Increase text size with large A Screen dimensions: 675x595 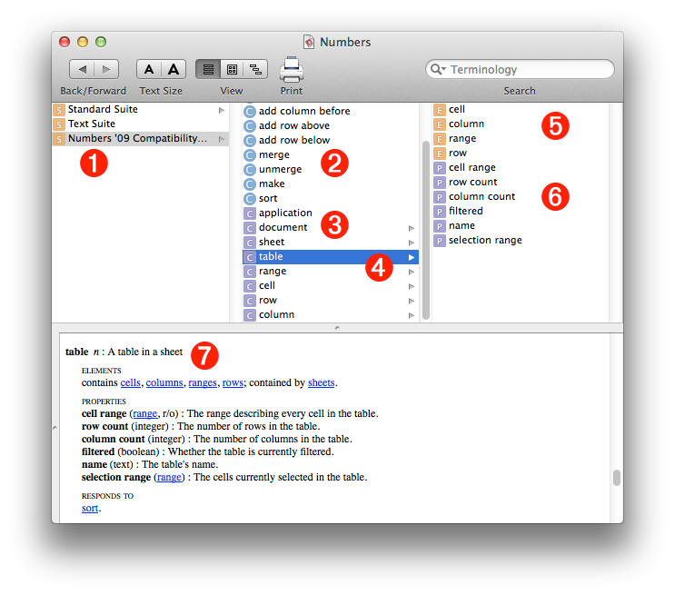[174, 69]
